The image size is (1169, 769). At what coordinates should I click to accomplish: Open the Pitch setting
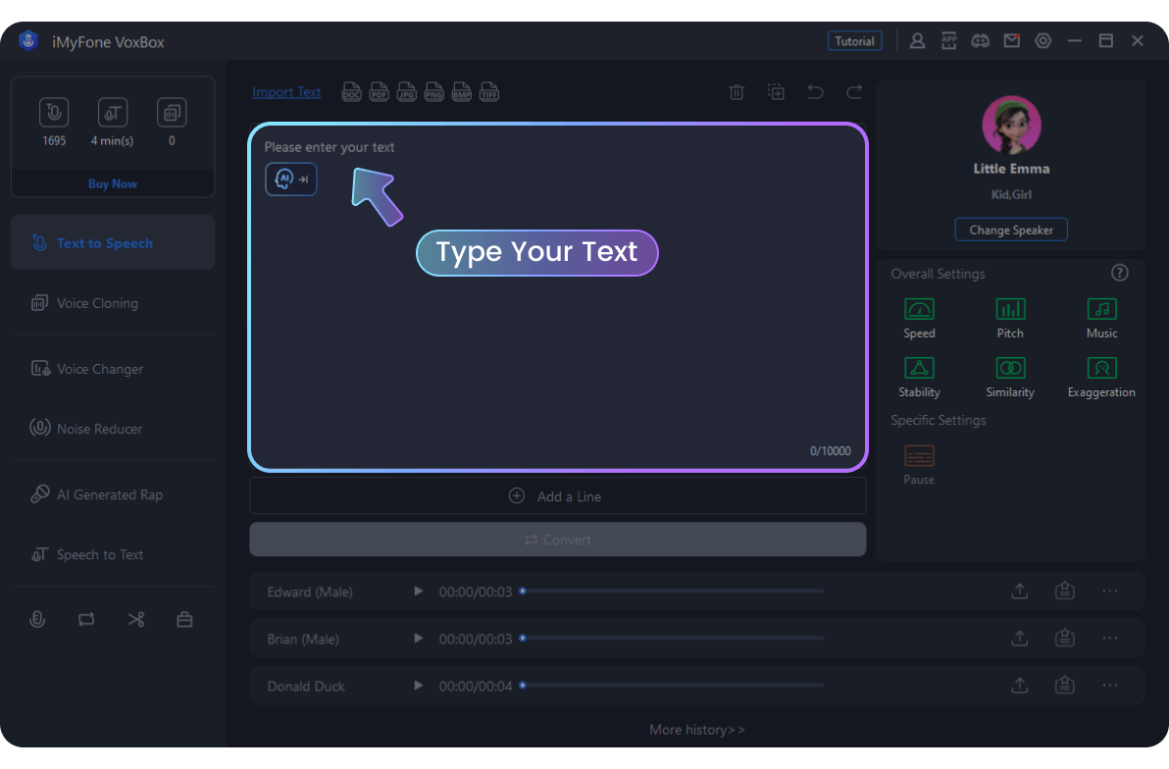click(1010, 310)
